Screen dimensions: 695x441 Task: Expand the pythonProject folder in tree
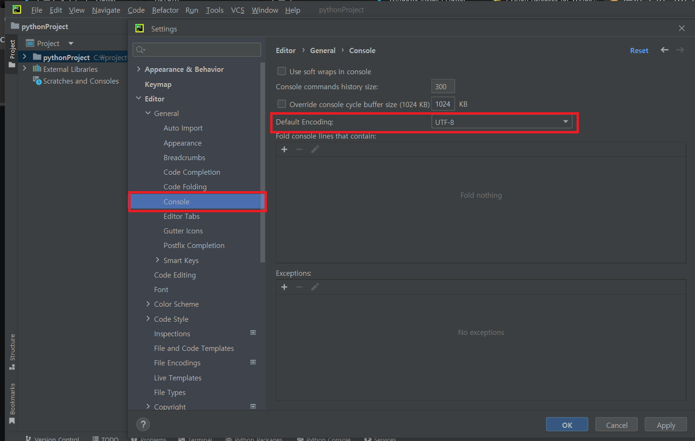24,57
